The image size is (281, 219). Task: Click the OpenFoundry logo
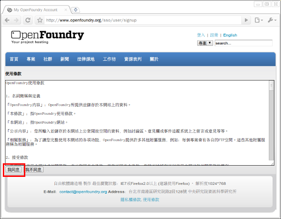pos(47,36)
